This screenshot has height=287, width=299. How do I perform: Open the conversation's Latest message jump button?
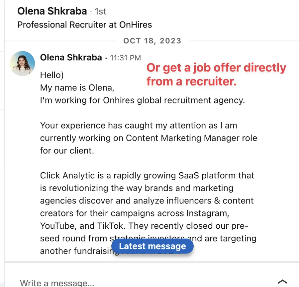tap(152, 246)
